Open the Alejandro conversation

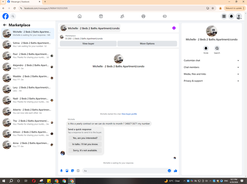[28, 67]
